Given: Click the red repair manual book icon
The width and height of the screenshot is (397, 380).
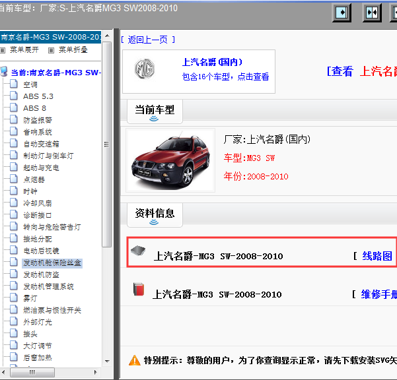Looking at the screenshot, I should (x=139, y=289).
